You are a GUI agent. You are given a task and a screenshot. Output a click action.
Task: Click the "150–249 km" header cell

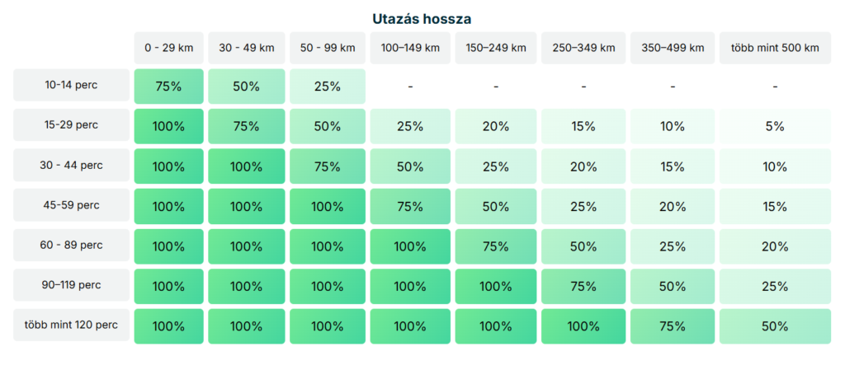[496, 48]
